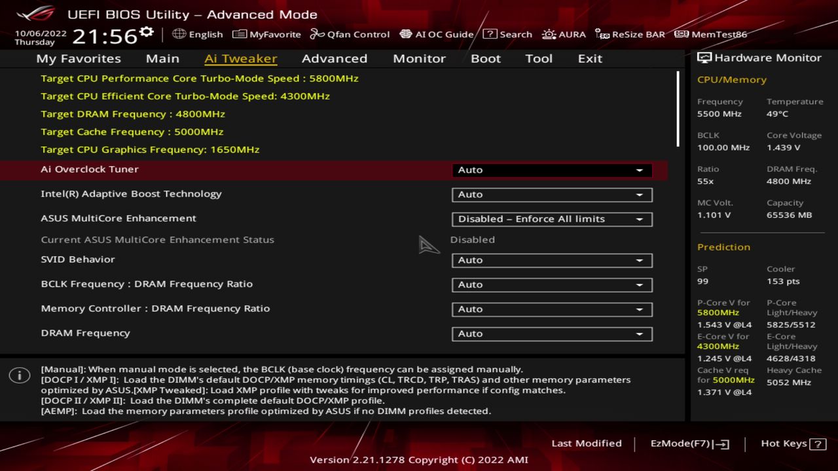Expand the ASUS MultiCore Enhancement dropdown

coord(552,219)
